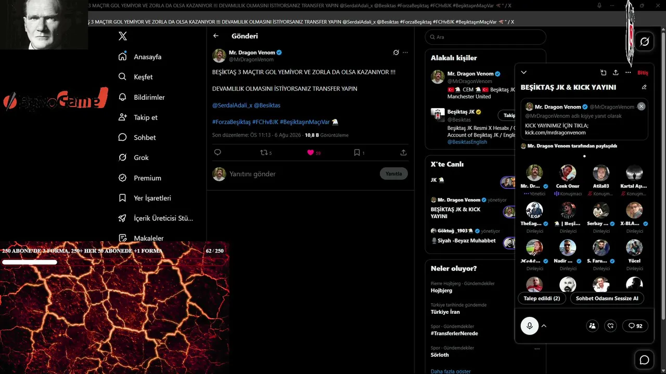The width and height of the screenshot is (666, 374).
Task: Open the Anasayfa home page
Action: [140, 57]
